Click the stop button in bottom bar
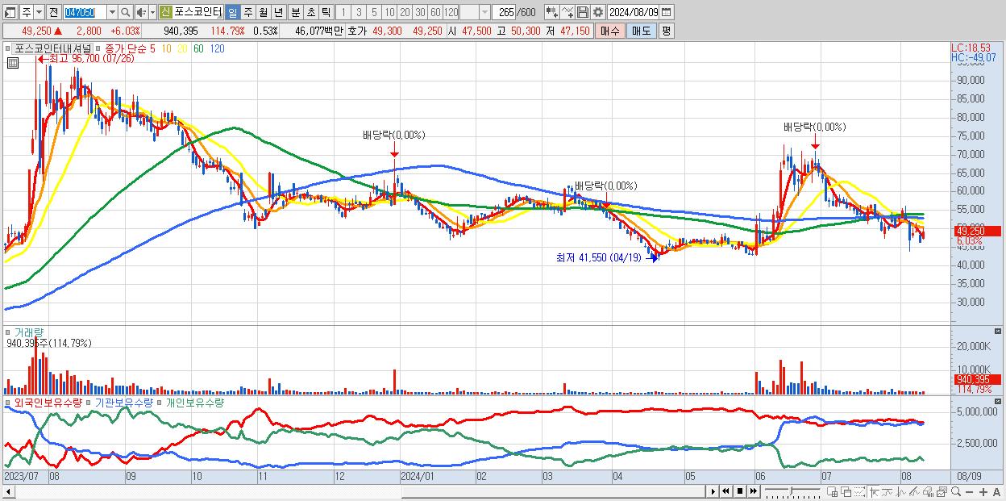Image resolution: width=1006 pixels, height=501 pixels. click(739, 491)
